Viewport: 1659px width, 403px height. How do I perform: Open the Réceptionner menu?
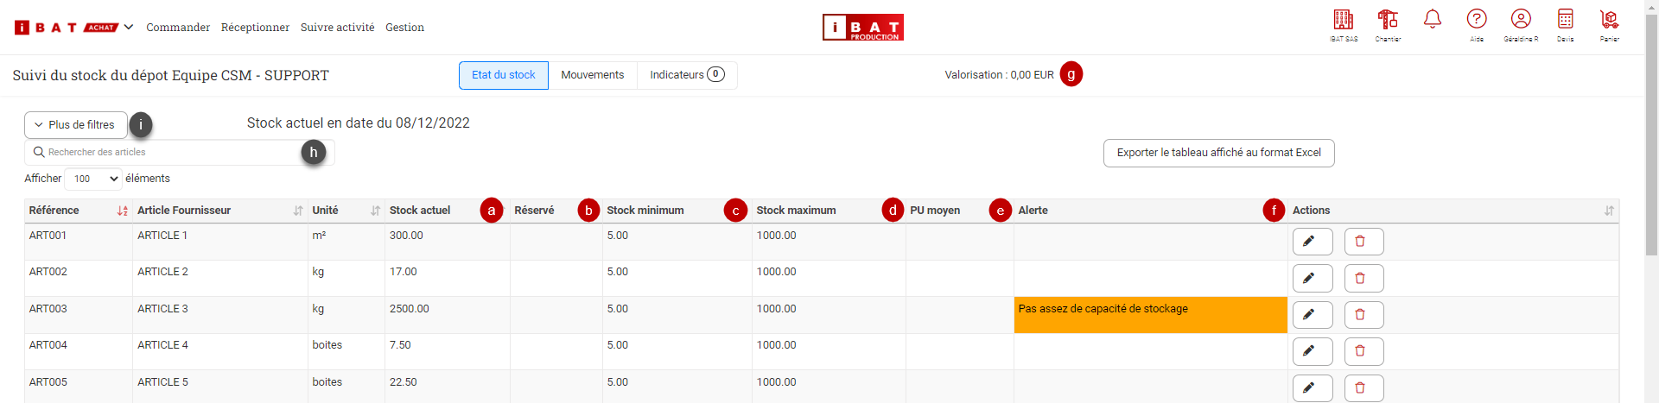coord(255,28)
